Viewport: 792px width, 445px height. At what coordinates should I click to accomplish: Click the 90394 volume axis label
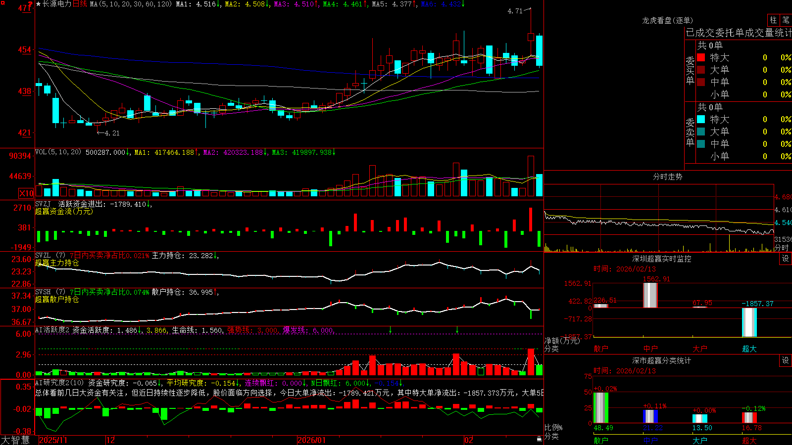(20, 156)
